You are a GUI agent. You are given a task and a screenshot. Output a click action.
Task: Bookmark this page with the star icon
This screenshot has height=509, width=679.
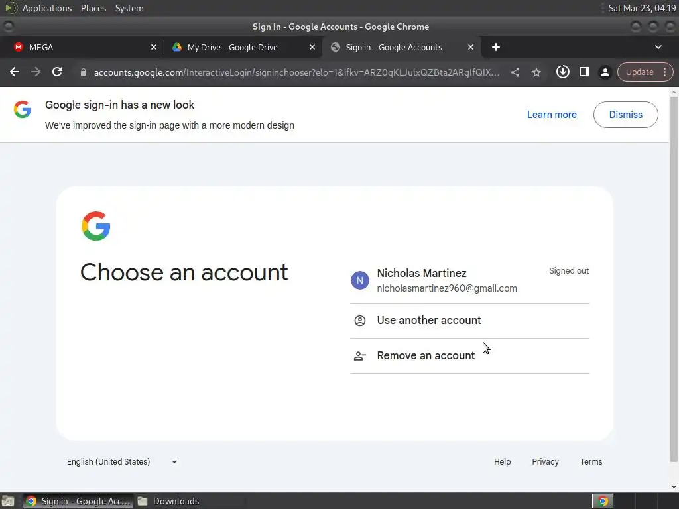[536, 72]
